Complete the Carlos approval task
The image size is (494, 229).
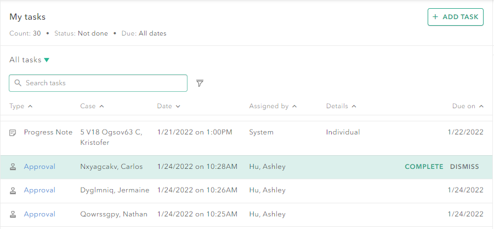point(424,167)
